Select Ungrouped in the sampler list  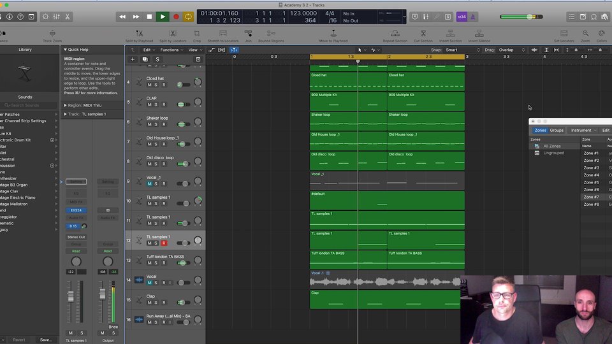pos(554,153)
